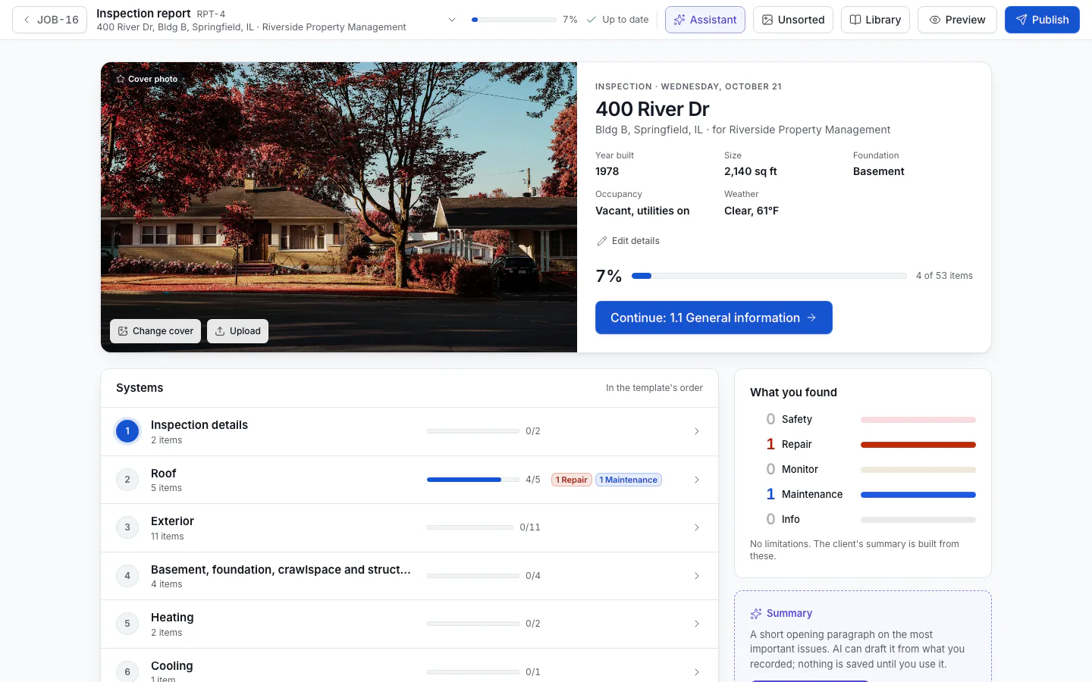Viewport: 1092px width, 682px height.
Task: Click the 7% overall progress bar
Action: (769, 276)
